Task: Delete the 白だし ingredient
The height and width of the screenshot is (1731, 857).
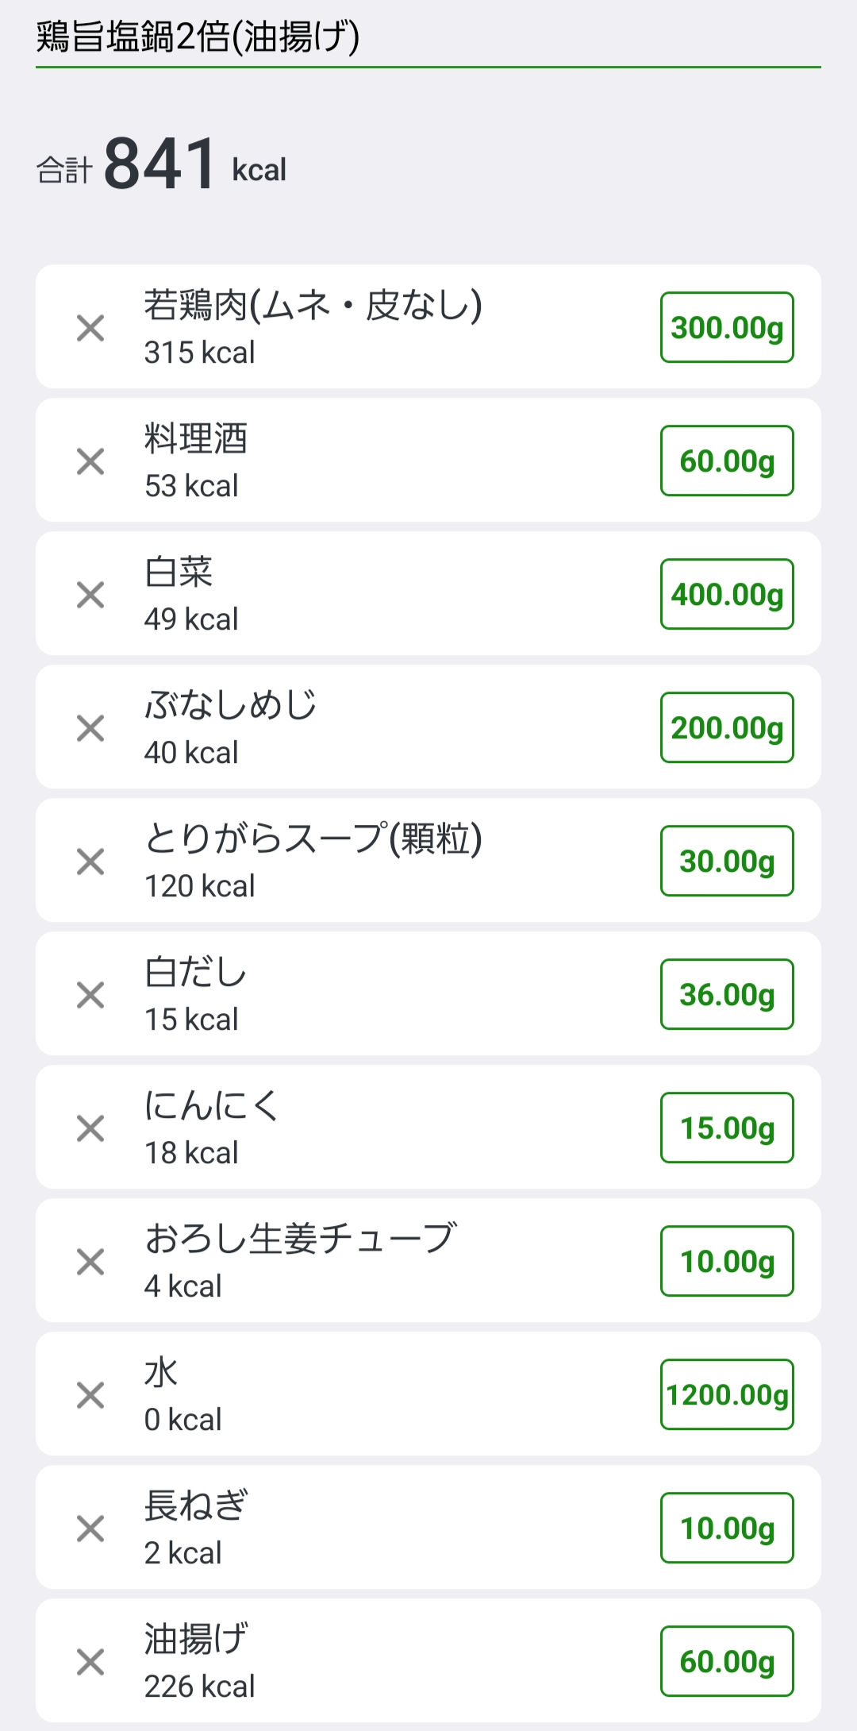Action: click(90, 994)
